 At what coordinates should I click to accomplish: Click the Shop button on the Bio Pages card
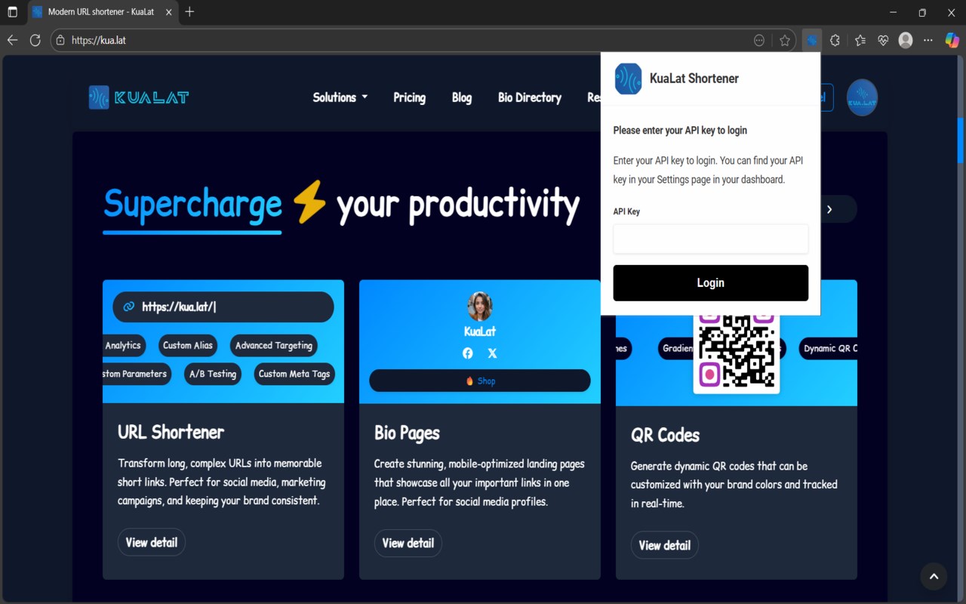(x=480, y=381)
